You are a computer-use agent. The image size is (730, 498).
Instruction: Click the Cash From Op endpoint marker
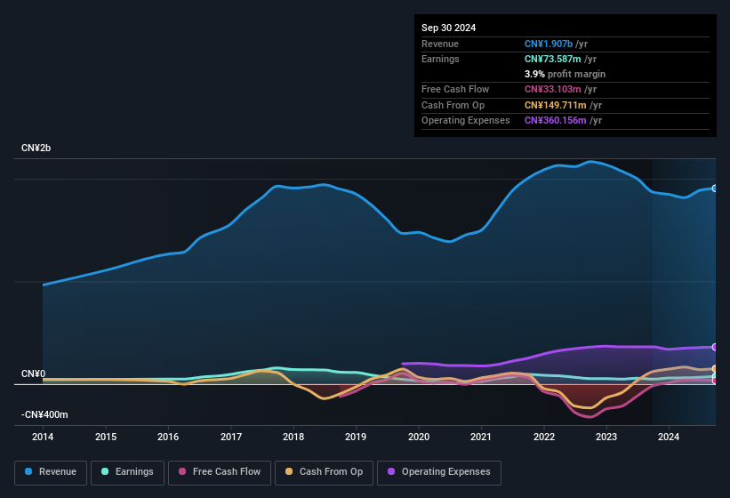coord(715,369)
